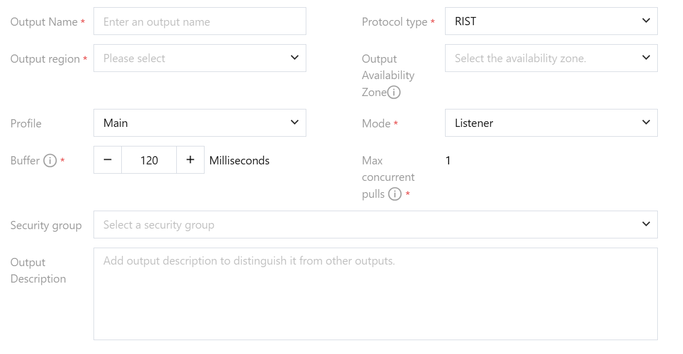This screenshot has height=354, width=683.
Task: Click the Max concurrent pulls info icon
Action: 395,194
